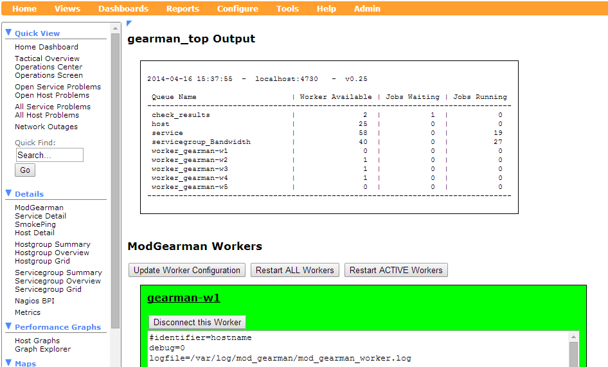Open the Home menu
608x367 pixels.
tap(24, 8)
